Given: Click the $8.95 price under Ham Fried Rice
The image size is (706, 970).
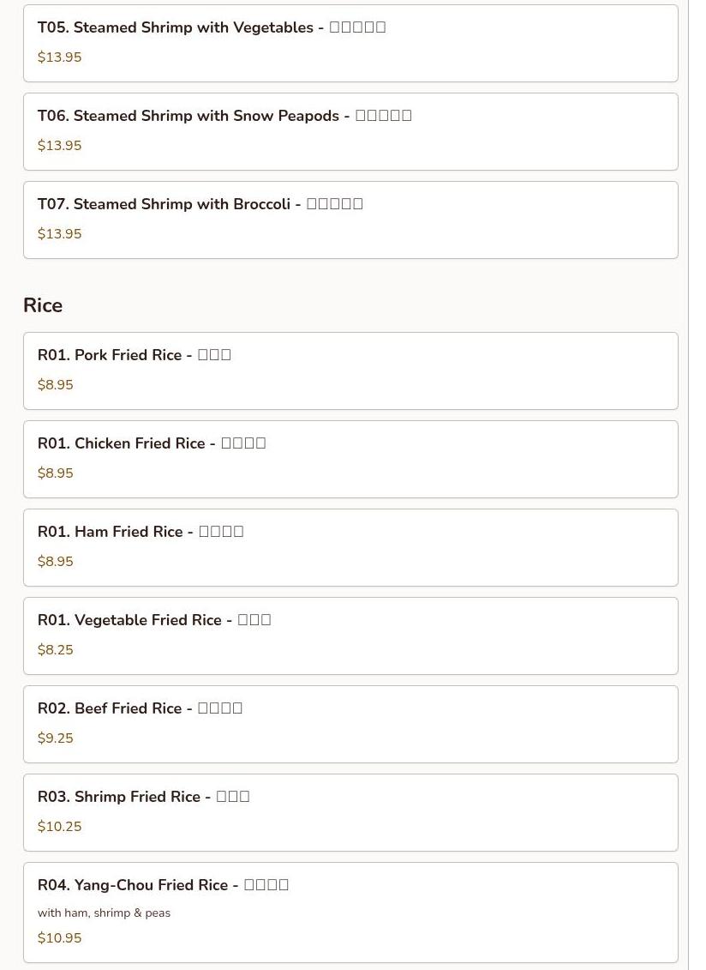Looking at the screenshot, I should (56, 563).
